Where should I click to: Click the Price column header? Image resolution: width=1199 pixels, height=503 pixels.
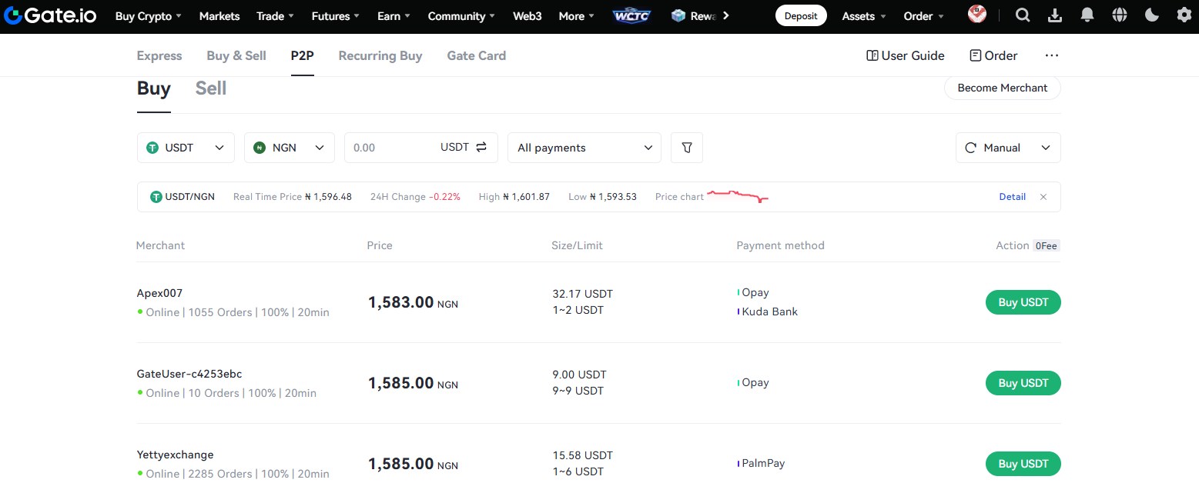pyautogui.click(x=380, y=245)
